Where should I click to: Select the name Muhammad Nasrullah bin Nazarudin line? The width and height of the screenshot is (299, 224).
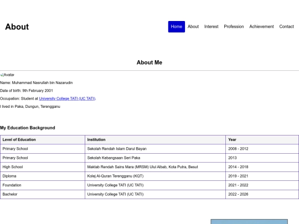click(36, 82)
